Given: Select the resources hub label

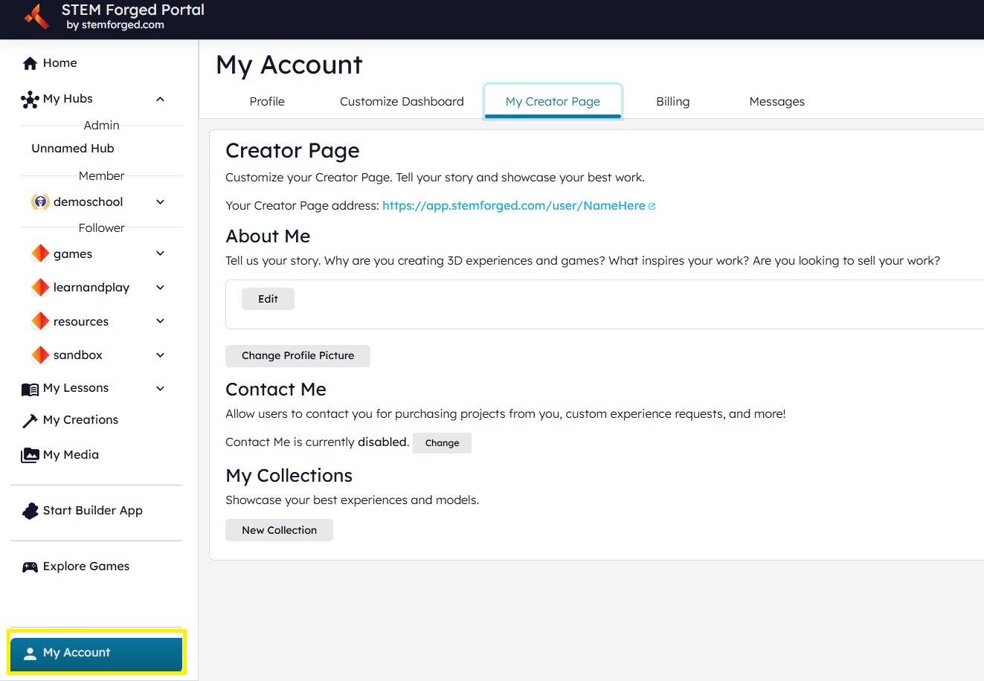Looking at the screenshot, I should [81, 321].
